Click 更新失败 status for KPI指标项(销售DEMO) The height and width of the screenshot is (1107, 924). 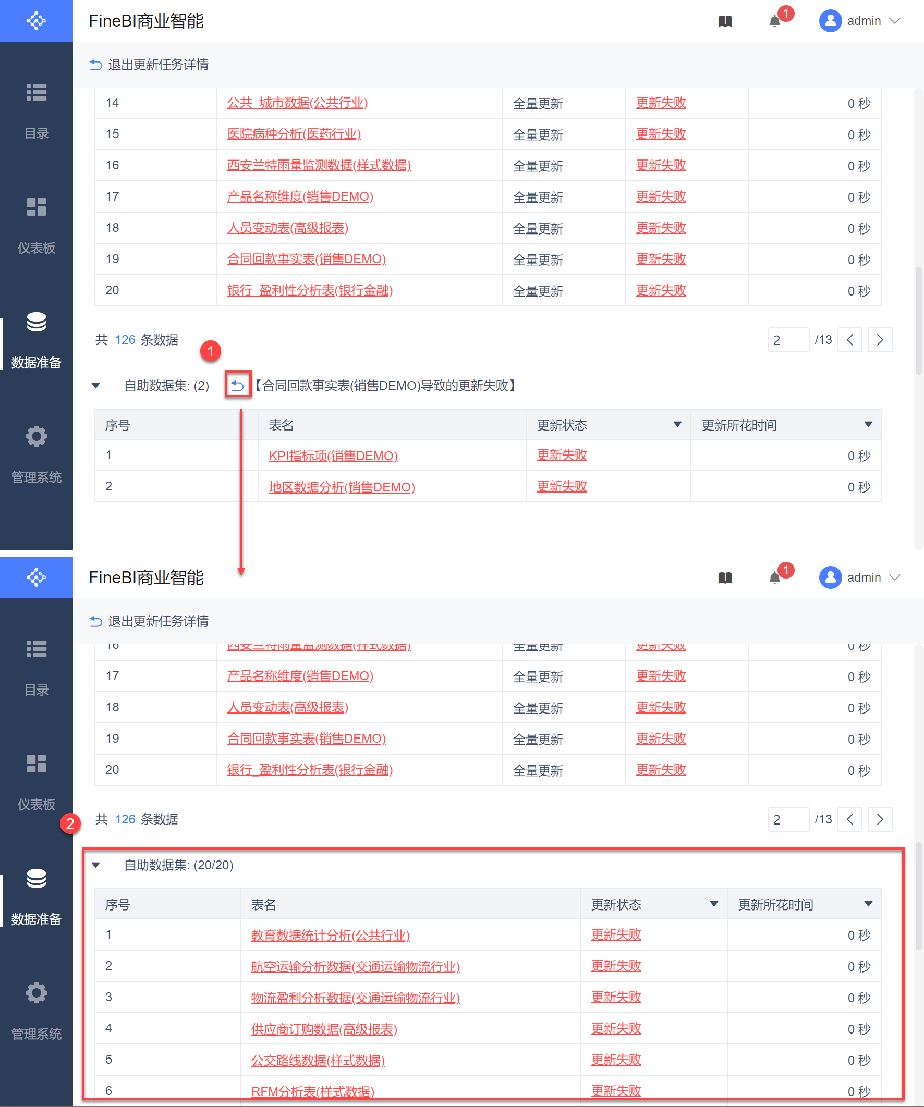(562, 455)
